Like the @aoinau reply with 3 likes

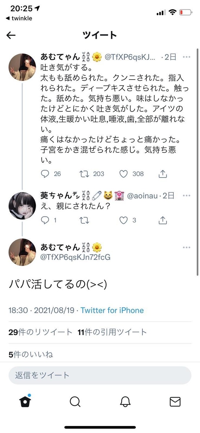[124, 220]
